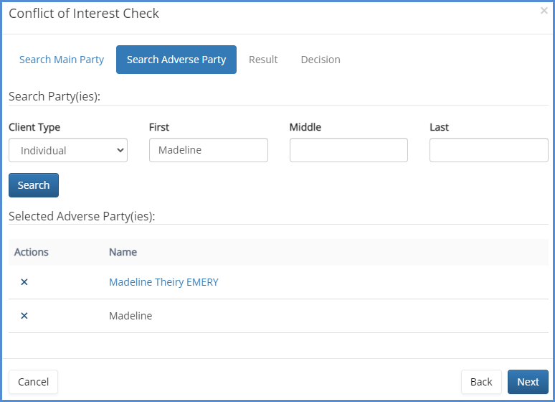Viewport: 555px width, 402px height.
Task: Open the Client Type dropdown
Action: tap(68, 151)
